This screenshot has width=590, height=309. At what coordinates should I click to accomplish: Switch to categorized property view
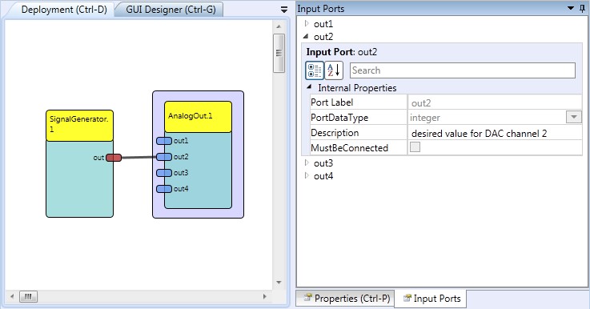(x=314, y=70)
